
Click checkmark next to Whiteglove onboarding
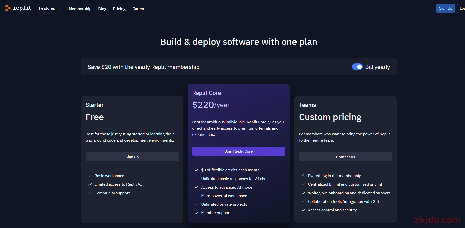pos(304,193)
